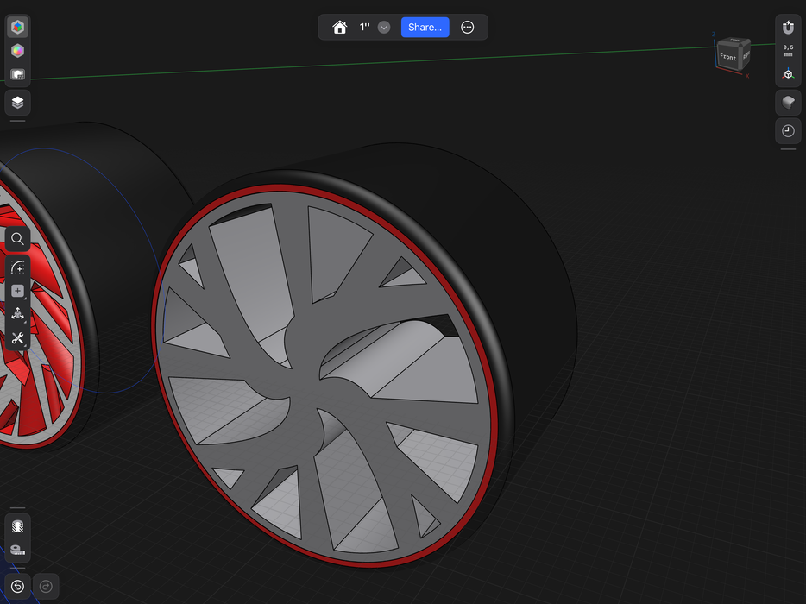Viewport: 806px width, 604px height.
Task: Select the Sketch arc tool
Action: (17, 267)
